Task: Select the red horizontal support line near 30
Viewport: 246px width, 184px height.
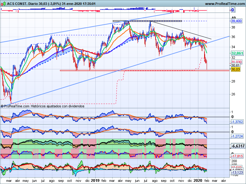Action: click(x=144, y=71)
